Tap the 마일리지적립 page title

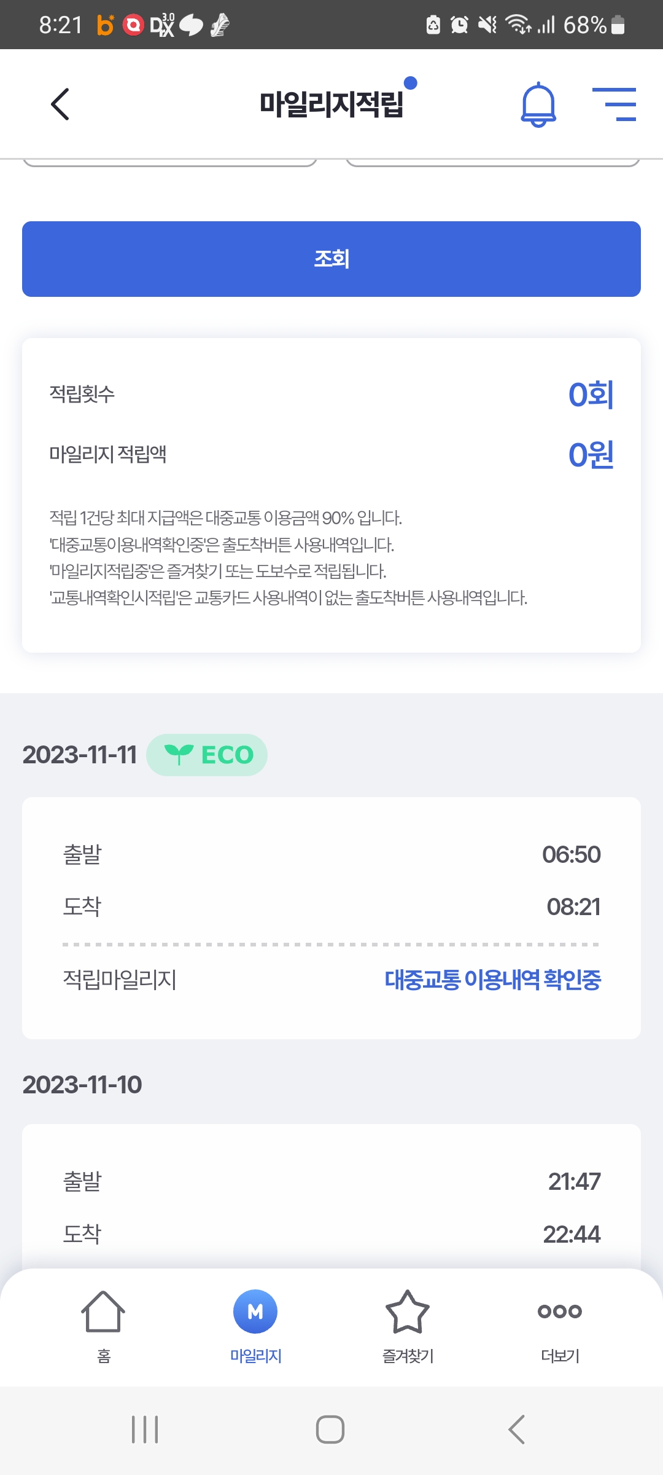[331, 104]
